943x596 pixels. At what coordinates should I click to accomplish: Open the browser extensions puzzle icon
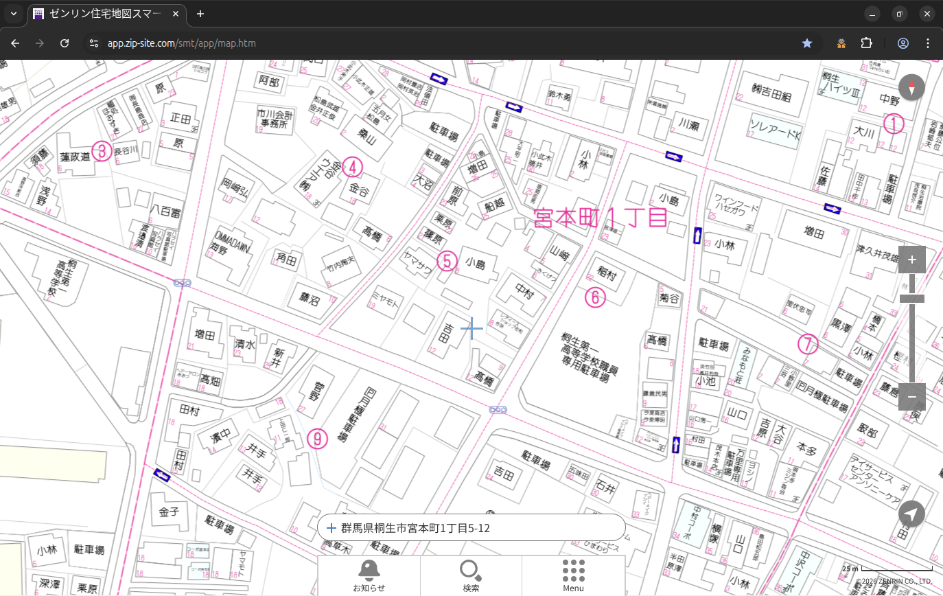pyautogui.click(x=866, y=43)
